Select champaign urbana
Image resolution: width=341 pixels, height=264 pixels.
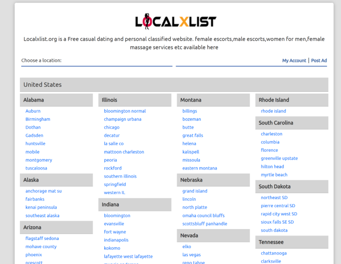[x=123, y=119]
